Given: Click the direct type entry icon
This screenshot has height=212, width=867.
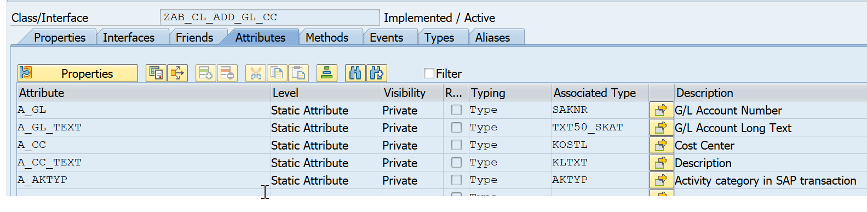Looking at the screenshot, I should tap(156, 73).
